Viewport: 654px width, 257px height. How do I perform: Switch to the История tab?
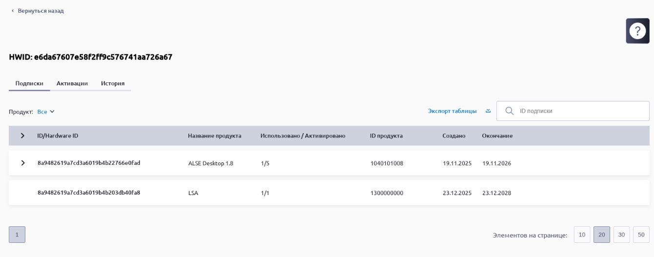tap(113, 83)
